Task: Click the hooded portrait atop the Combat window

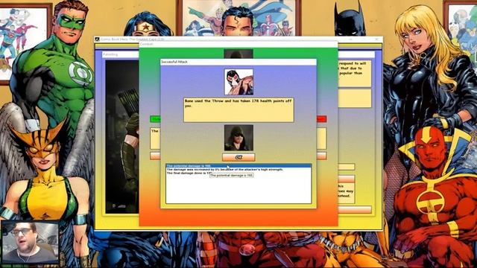Action: 238,54
